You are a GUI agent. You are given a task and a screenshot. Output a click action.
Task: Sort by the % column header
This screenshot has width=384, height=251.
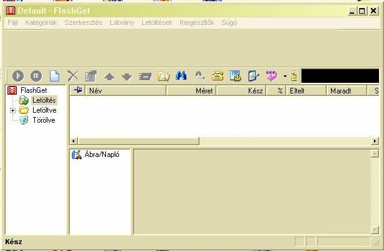click(x=276, y=90)
